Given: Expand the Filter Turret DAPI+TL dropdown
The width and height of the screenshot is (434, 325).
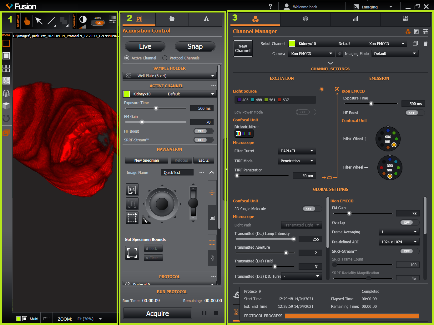Looking at the screenshot, I should 297,151.
